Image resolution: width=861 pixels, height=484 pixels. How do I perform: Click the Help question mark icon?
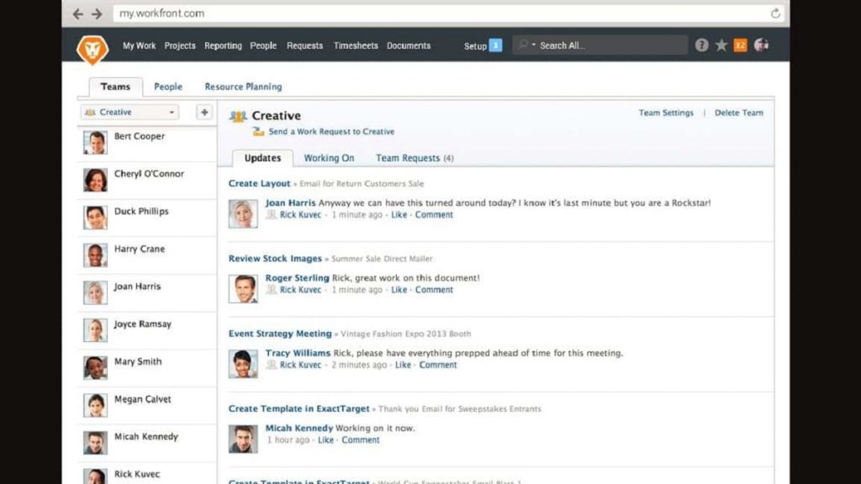point(702,45)
